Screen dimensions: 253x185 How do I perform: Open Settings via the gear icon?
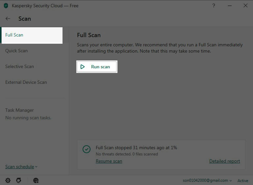8,180
